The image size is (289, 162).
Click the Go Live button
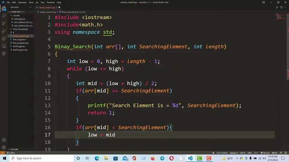[265, 153]
